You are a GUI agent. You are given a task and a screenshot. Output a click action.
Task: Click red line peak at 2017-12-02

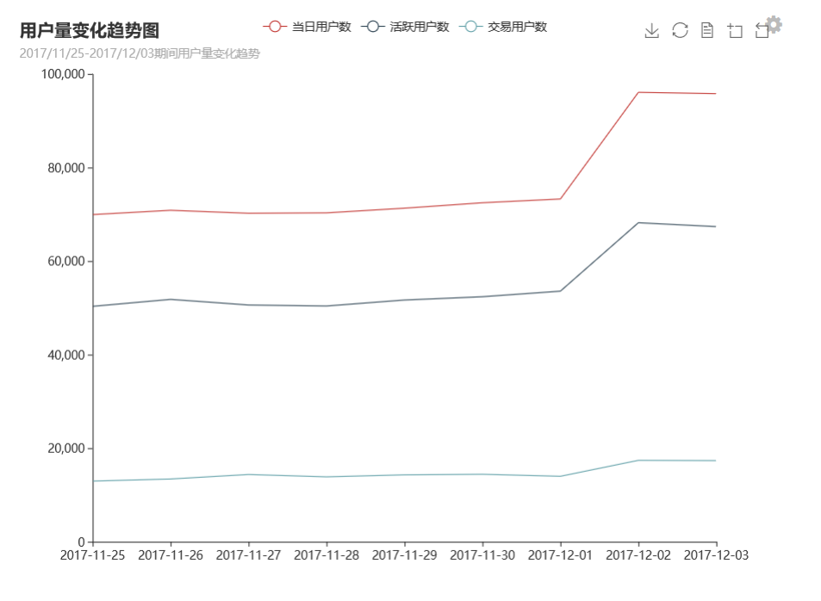coord(638,93)
